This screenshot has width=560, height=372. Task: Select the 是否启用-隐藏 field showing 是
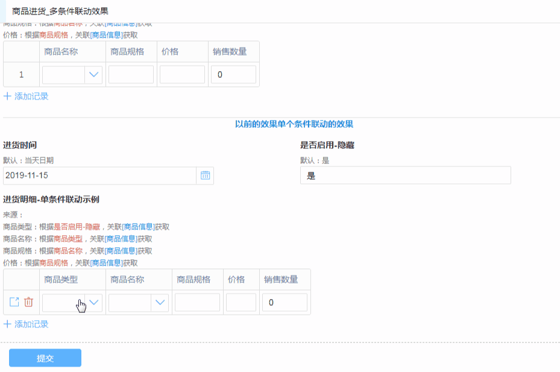point(405,175)
